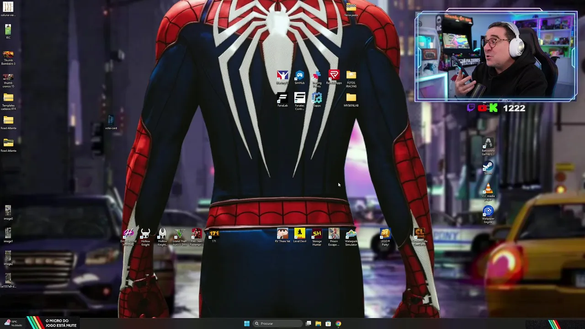
Task: Launch Grand Theft Auto V shortcut
Action: [180, 237]
